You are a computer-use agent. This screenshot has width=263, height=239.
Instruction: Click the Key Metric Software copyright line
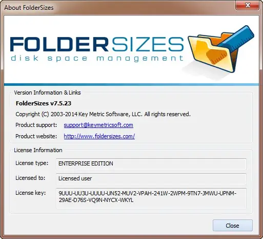point(103,114)
